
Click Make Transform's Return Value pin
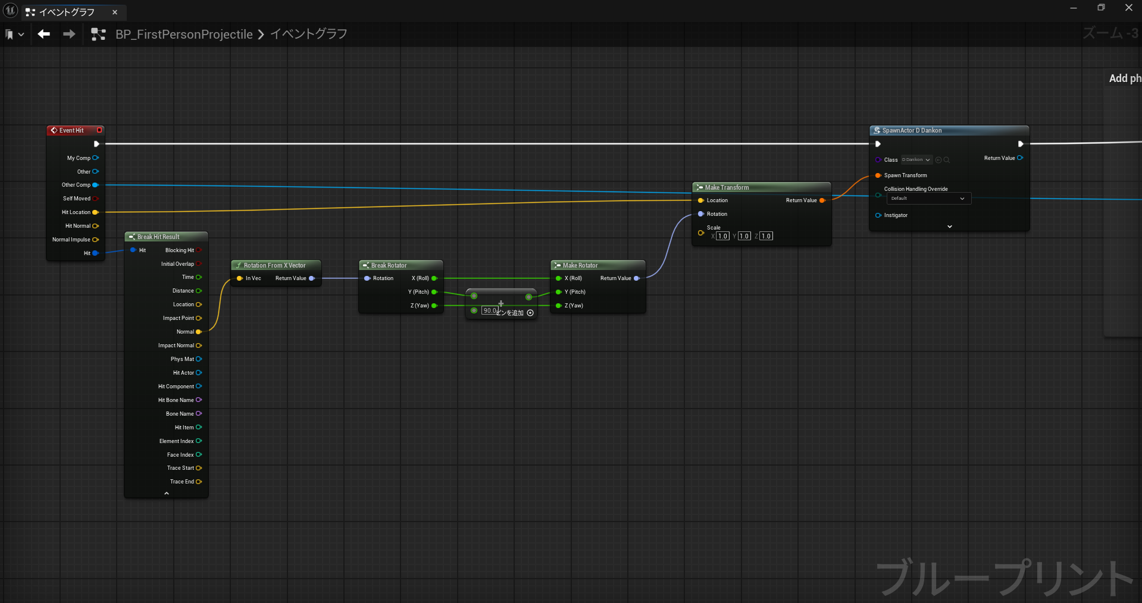822,200
